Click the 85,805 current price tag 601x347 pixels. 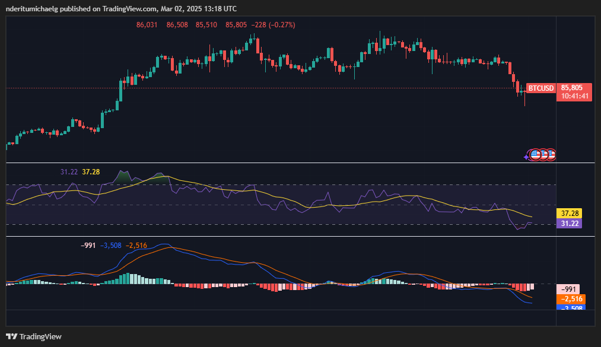573,87
